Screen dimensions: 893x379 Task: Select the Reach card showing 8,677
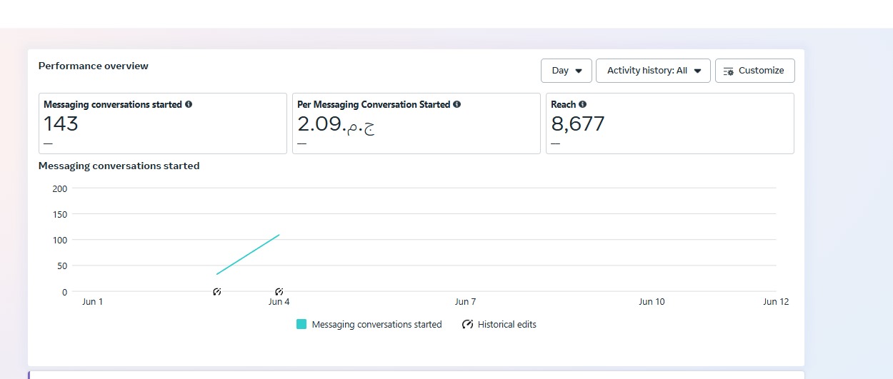[669, 123]
